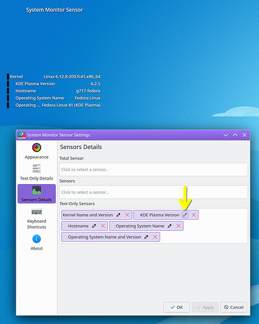Click the Sensors selection field

click(153, 192)
